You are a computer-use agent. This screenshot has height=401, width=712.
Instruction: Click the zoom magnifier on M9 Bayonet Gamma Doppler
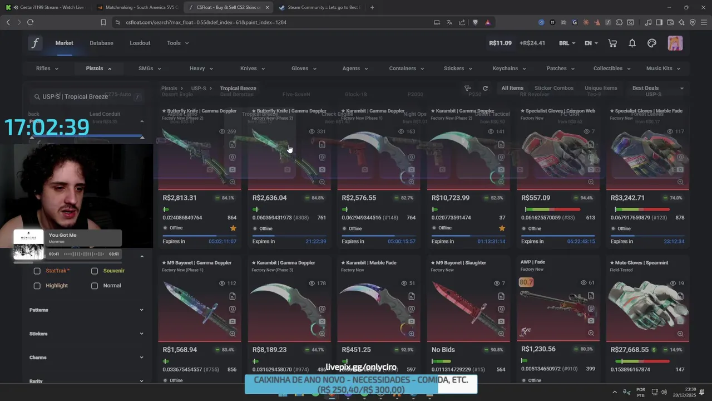tap(233, 334)
